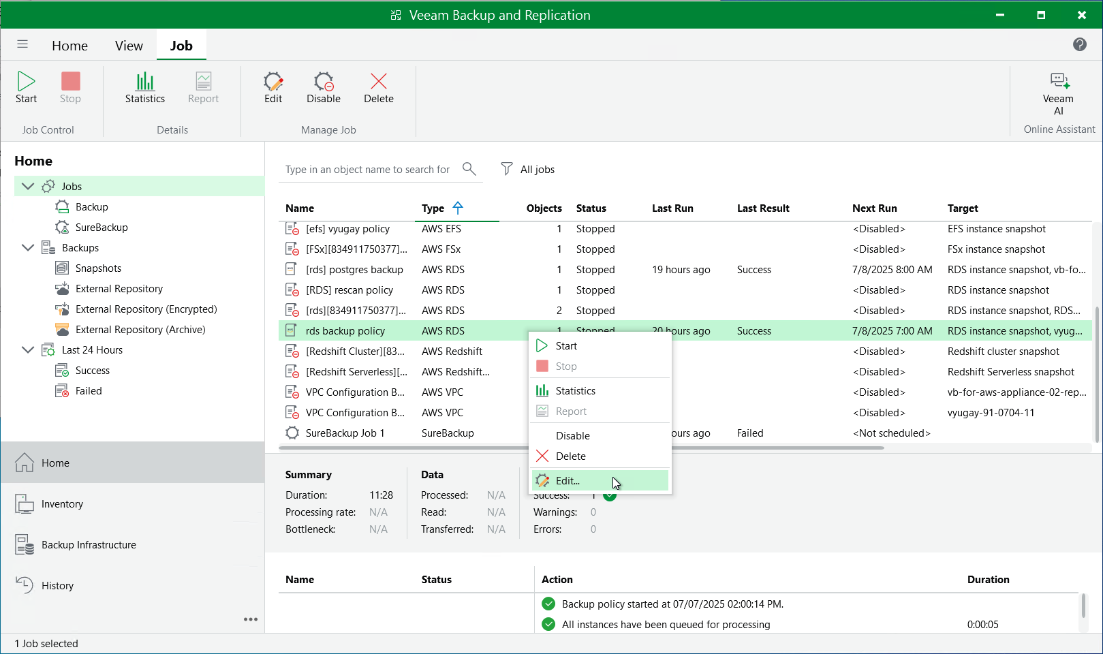Open the hamburger main menu

point(22,44)
